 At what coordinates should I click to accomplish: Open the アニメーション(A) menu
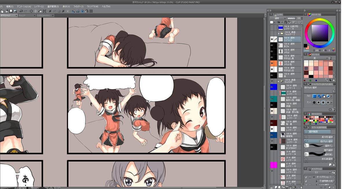pyautogui.click(x=24, y=6)
